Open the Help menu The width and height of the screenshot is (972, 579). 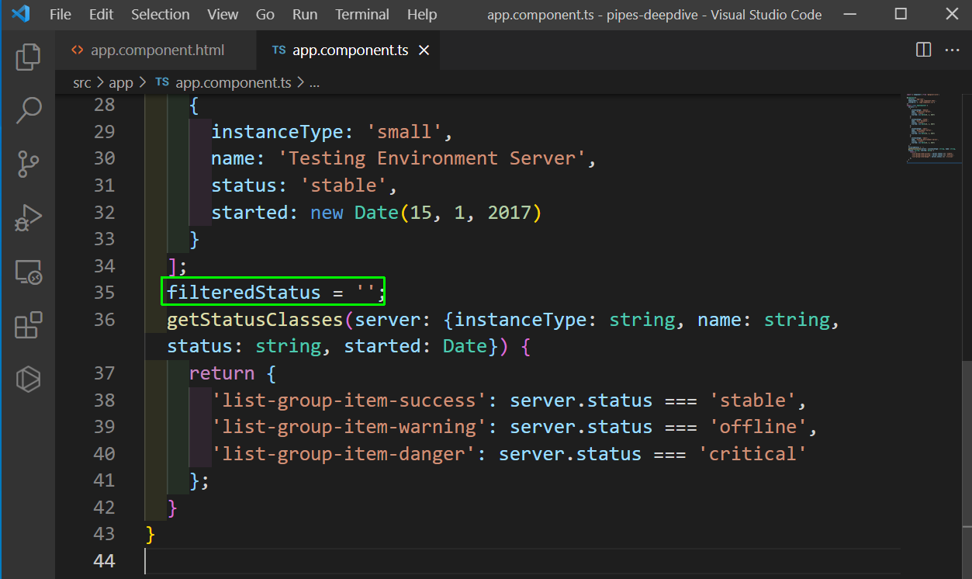422,15
